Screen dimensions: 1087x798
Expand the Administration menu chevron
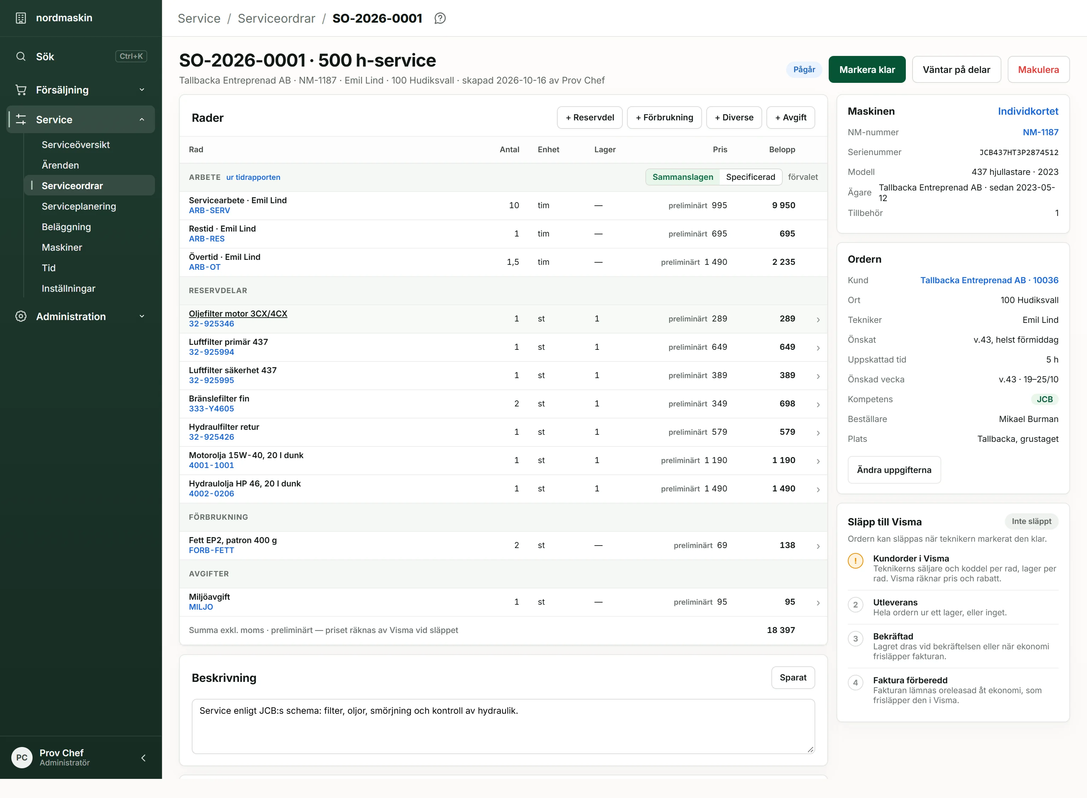click(142, 317)
